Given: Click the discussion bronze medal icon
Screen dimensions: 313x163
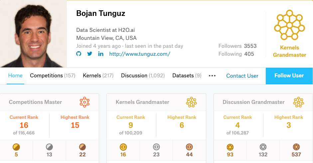Looking at the screenshot, I should [296, 147].
